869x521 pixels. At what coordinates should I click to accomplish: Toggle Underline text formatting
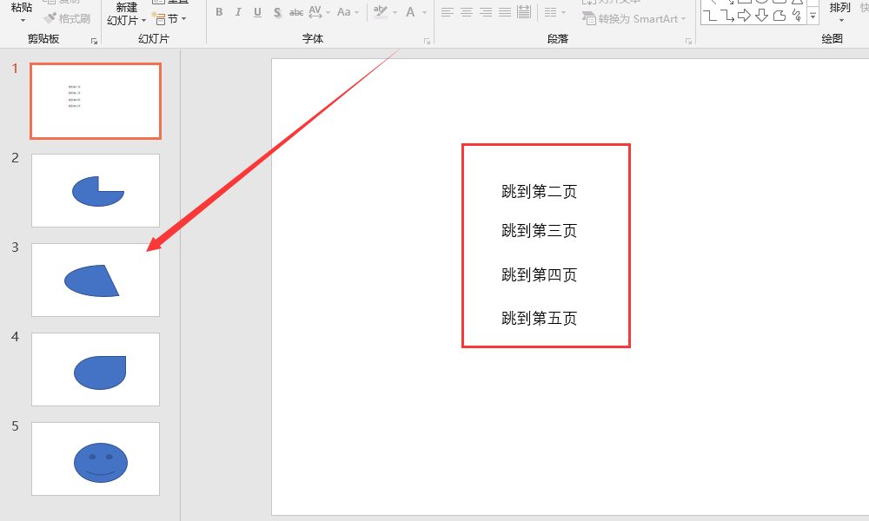(x=257, y=12)
